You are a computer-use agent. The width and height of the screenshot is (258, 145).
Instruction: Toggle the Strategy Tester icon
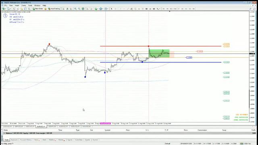[x=29, y=9]
